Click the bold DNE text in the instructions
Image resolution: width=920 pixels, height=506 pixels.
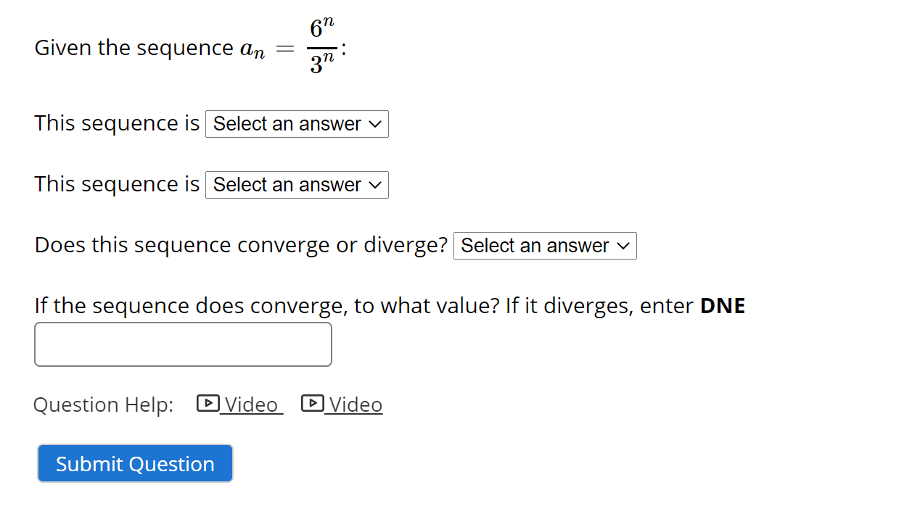click(723, 305)
